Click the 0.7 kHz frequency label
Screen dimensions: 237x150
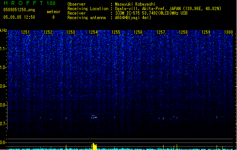(x=3, y=124)
